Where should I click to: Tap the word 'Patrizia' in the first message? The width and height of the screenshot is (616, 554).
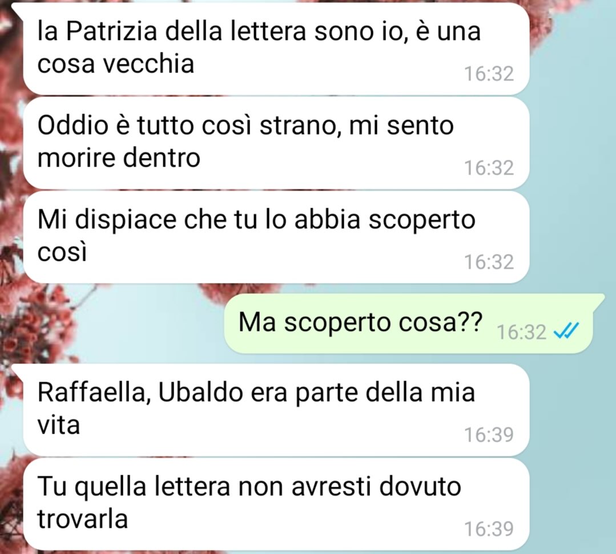click(111, 31)
